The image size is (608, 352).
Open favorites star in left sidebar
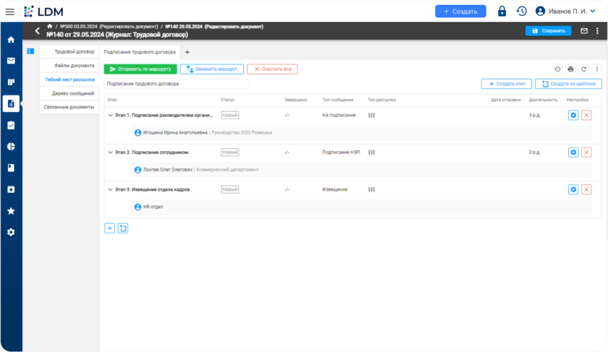tap(11, 211)
